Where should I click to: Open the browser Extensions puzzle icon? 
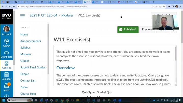[169, 7]
